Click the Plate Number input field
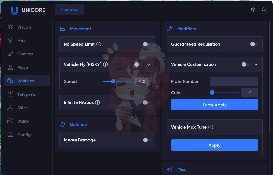 [x=234, y=81]
